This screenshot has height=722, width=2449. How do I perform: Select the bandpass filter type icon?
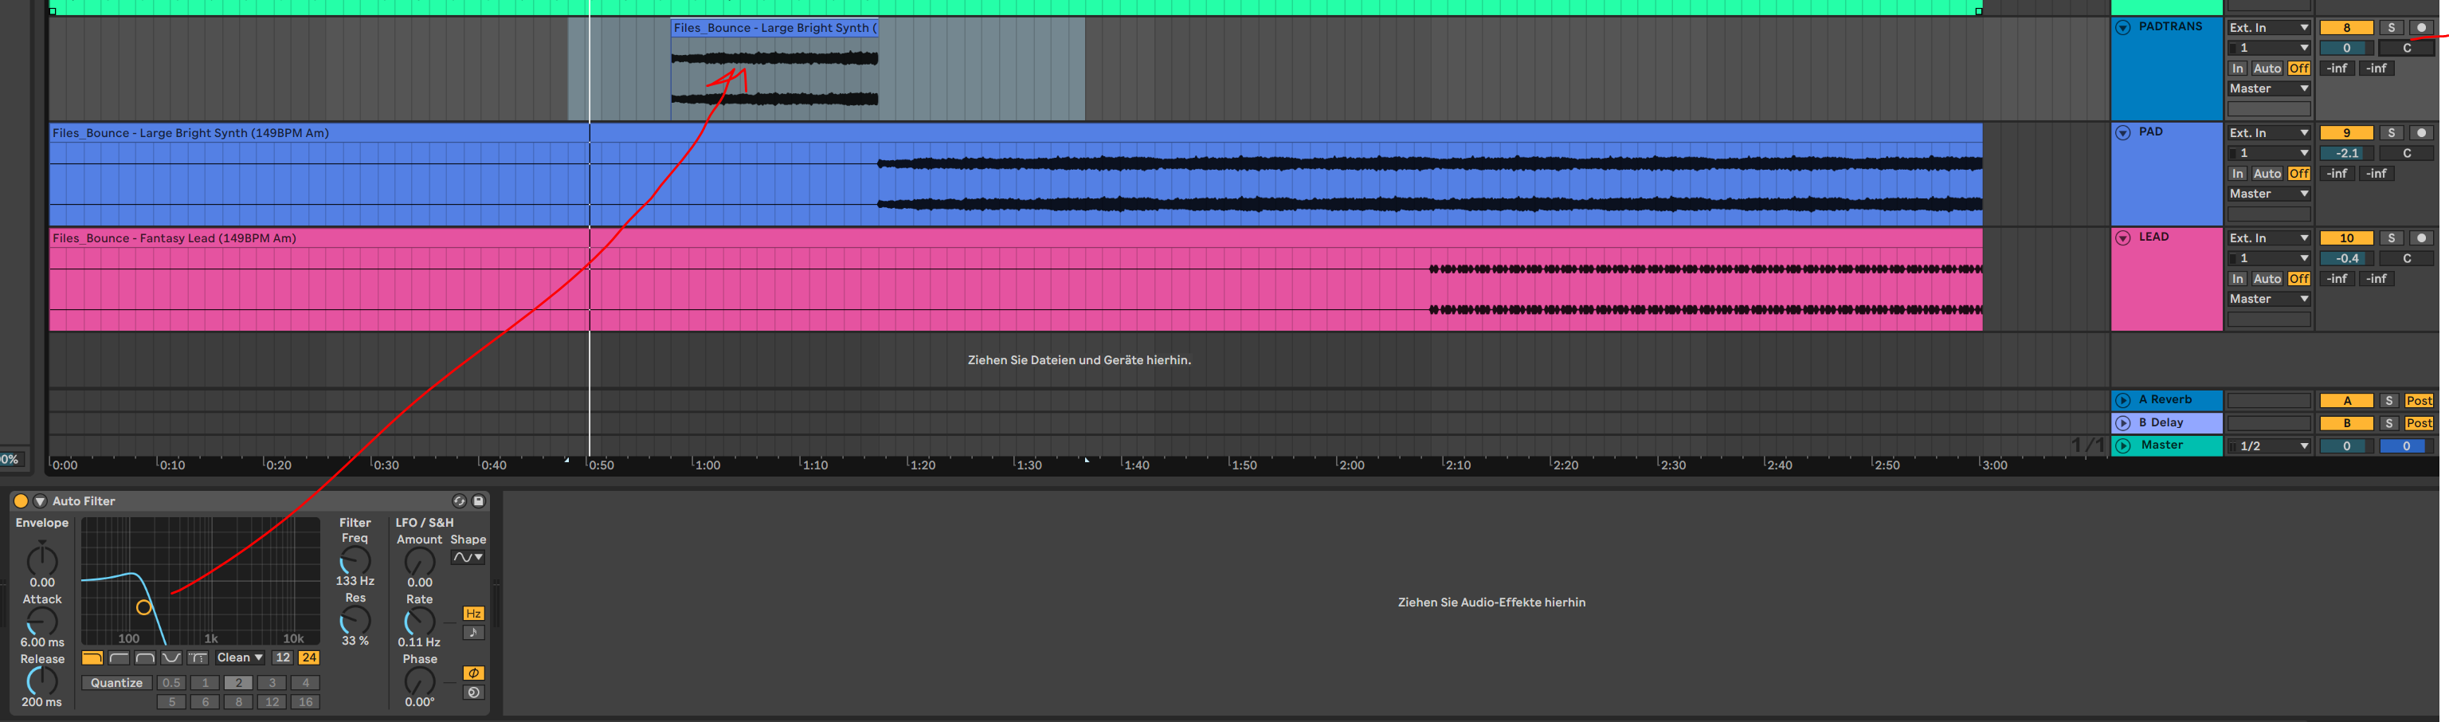[x=144, y=658]
